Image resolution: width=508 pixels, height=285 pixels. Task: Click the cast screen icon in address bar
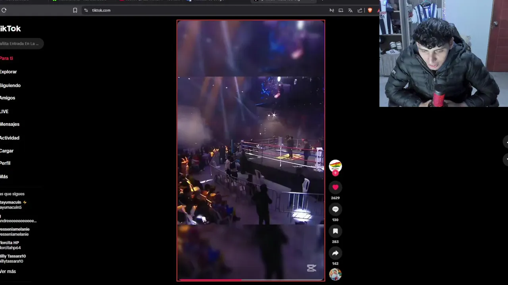[341, 10]
